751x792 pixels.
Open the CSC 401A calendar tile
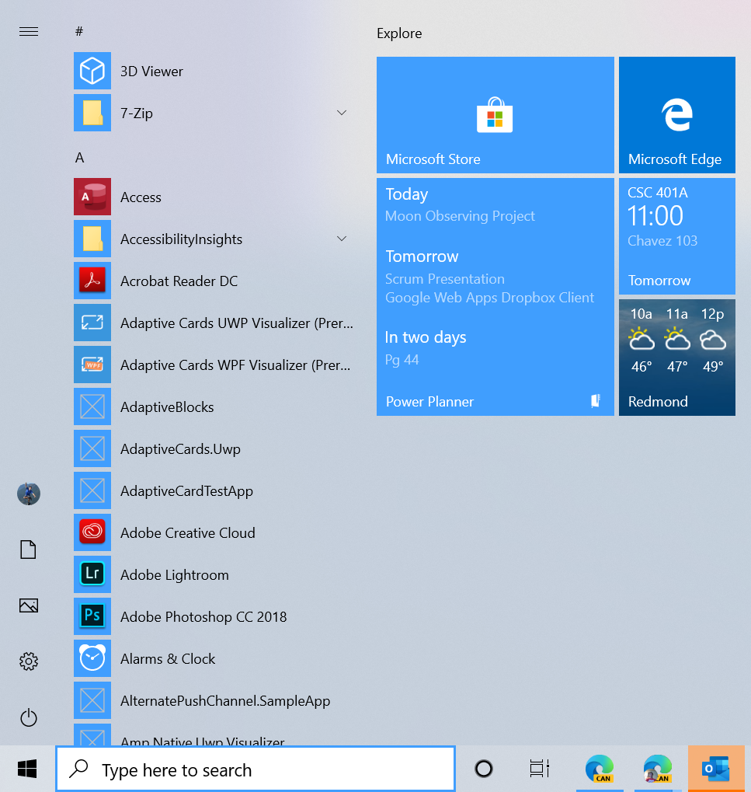pos(676,236)
